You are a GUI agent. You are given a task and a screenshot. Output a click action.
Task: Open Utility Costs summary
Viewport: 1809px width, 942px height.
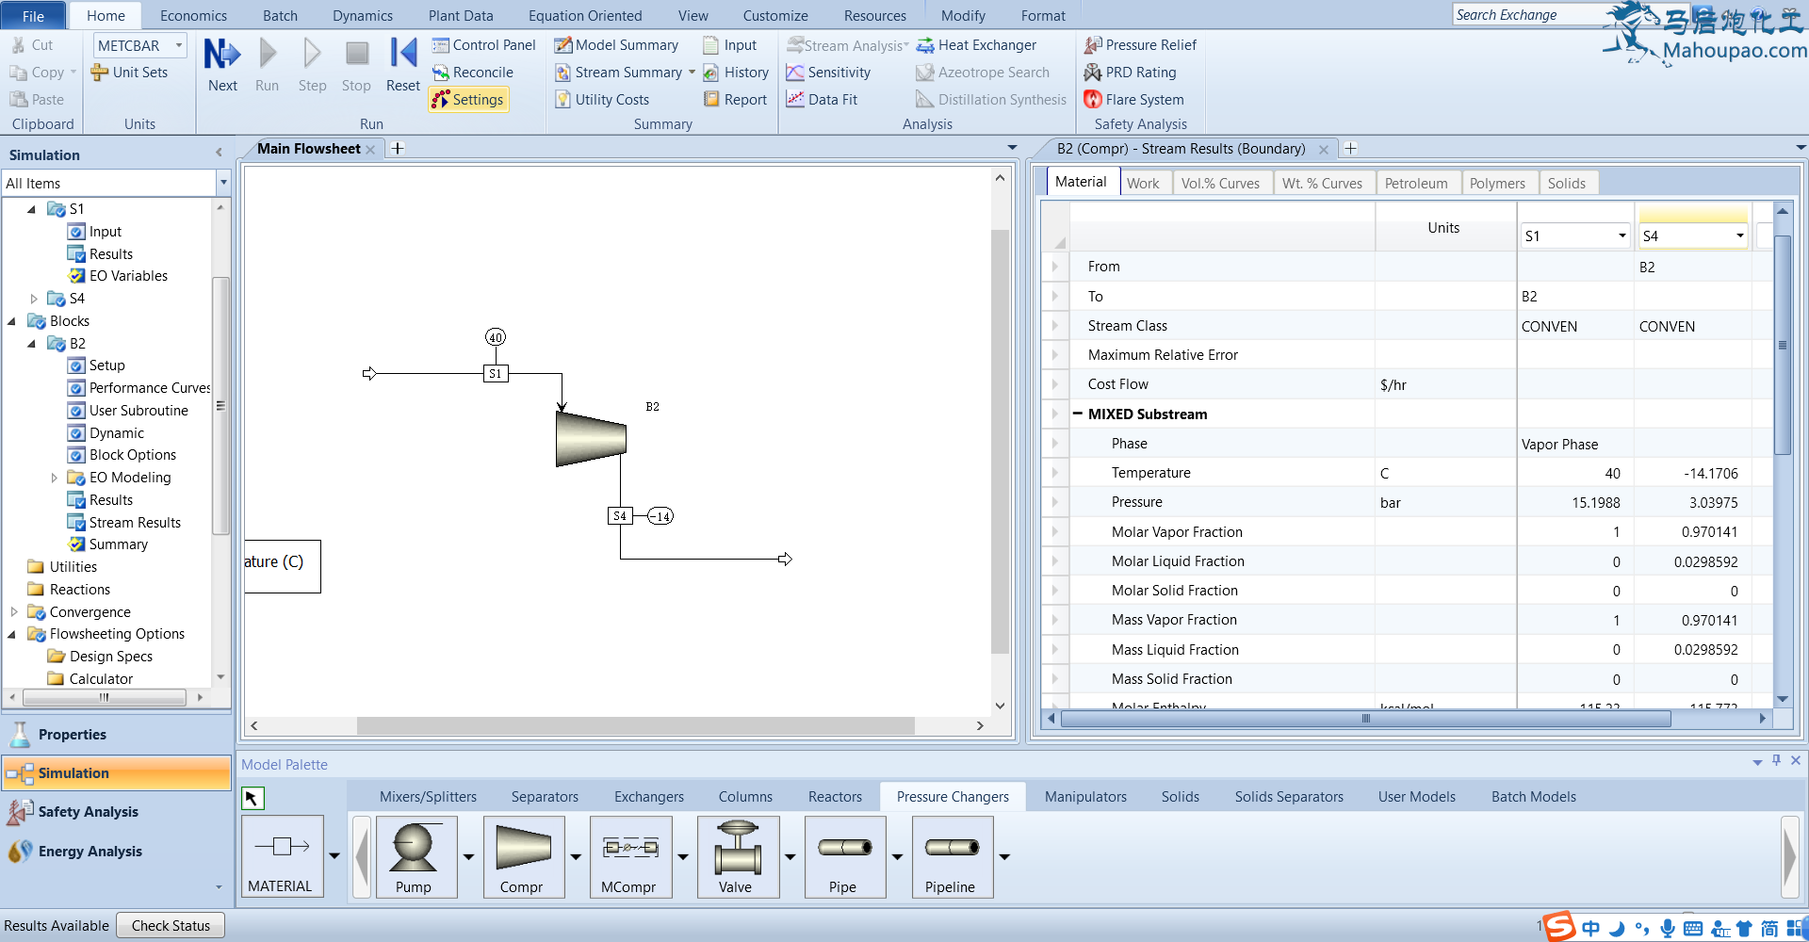click(x=602, y=100)
